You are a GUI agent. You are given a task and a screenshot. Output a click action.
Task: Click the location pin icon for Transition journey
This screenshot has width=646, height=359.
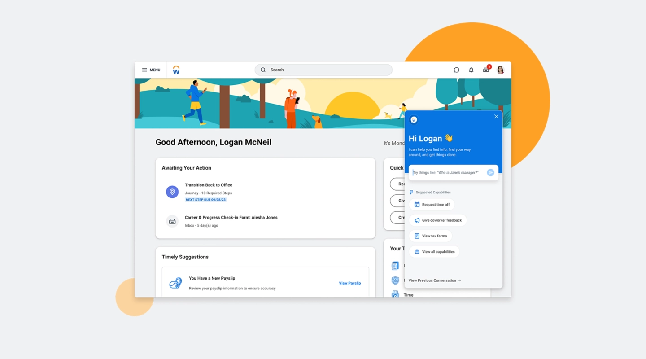point(172,192)
